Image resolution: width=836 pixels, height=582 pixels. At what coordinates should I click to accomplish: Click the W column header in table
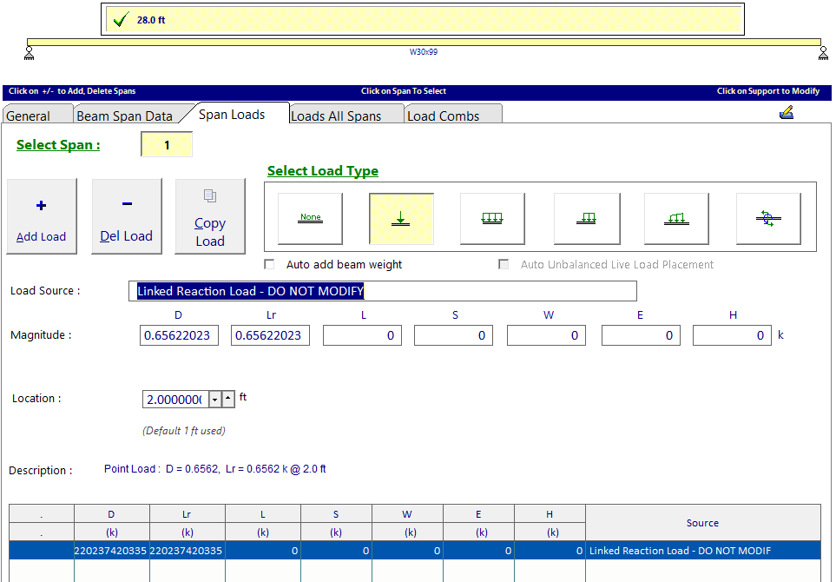pos(407,514)
